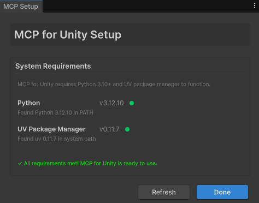Click the UV version v0.11.7 text
This screenshot has height=203, width=259.
coord(109,129)
